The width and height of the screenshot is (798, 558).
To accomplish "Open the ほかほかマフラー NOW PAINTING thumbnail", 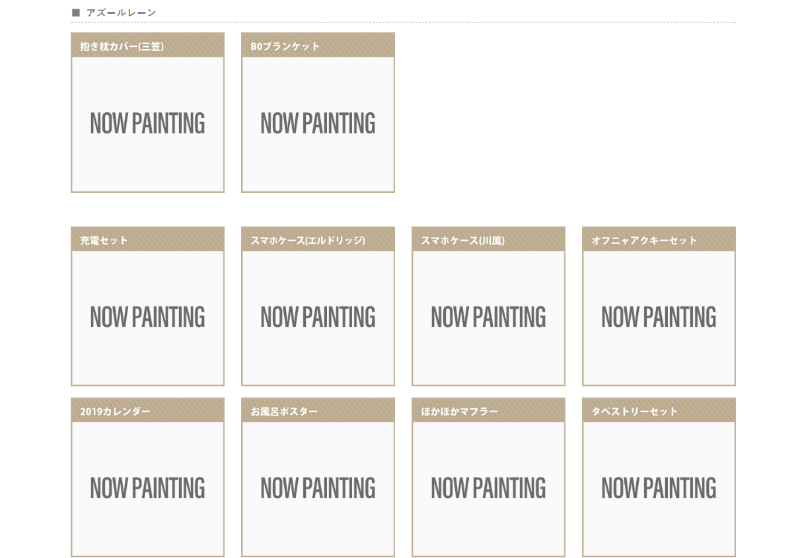I will (488, 488).
